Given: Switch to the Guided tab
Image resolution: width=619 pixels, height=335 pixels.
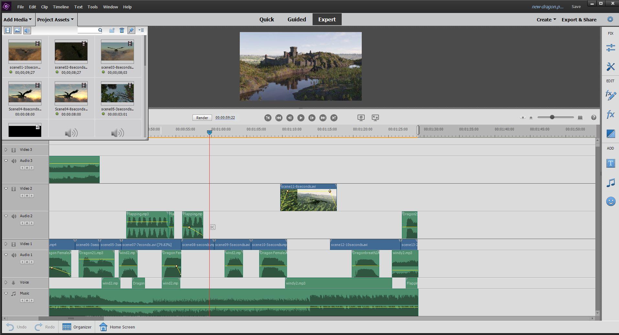Looking at the screenshot, I should click(x=296, y=19).
